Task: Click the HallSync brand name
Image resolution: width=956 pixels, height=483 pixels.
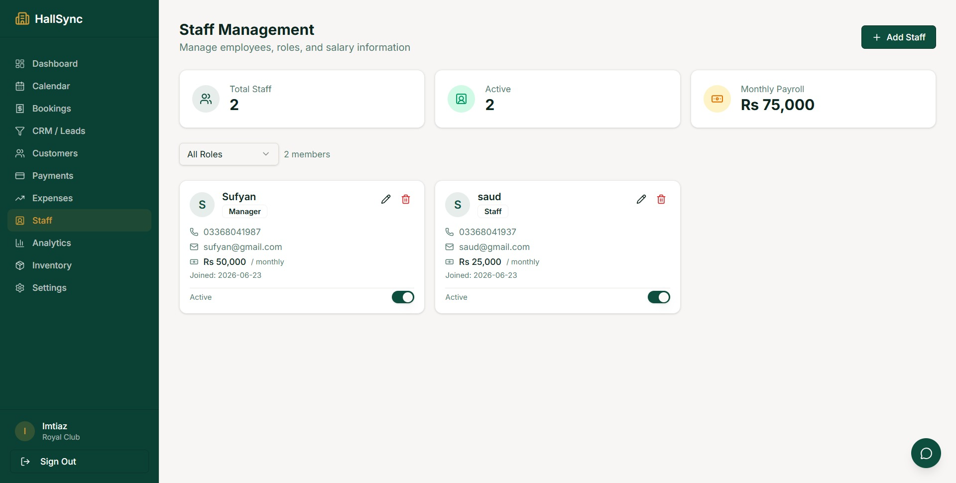Action: (59, 19)
